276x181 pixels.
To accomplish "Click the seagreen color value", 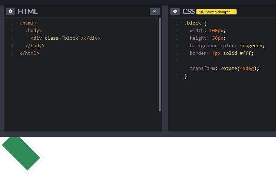I will [251, 45].
